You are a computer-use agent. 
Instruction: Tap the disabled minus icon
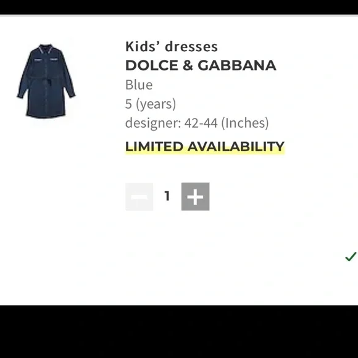[x=139, y=196]
